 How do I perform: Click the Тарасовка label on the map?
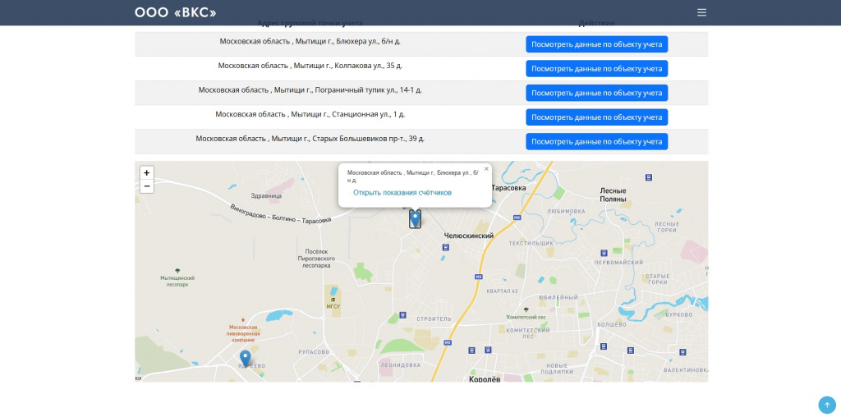point(508,188)
